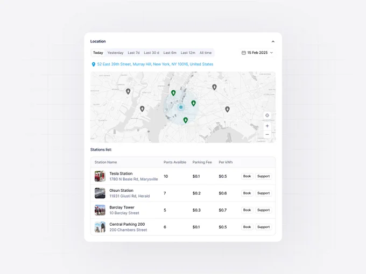Open Barclay Tower thumbnail
Viewport: 366px width, 274px height.
click(100, 210)
